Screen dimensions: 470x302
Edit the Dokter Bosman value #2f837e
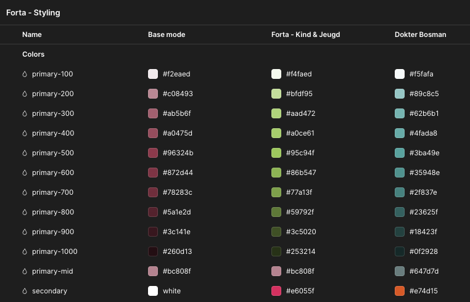point(423,192)
